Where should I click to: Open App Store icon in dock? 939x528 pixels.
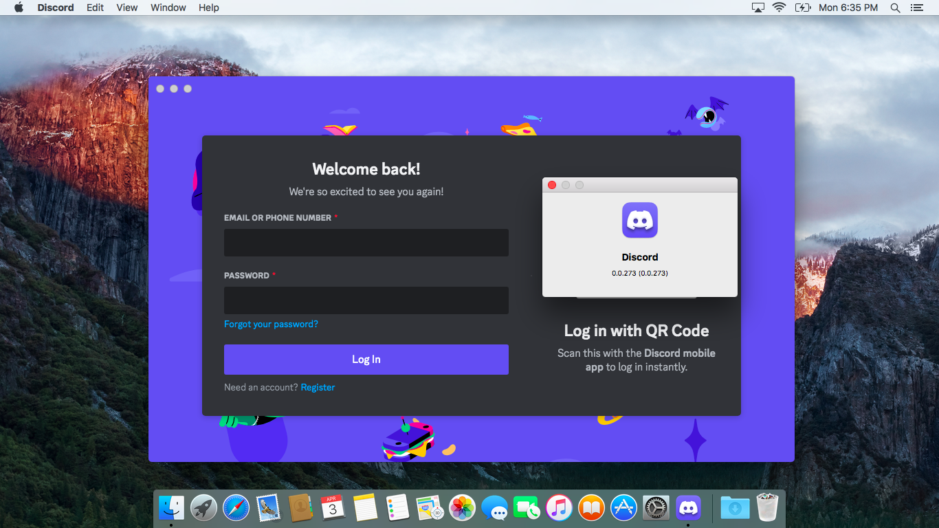623,508
